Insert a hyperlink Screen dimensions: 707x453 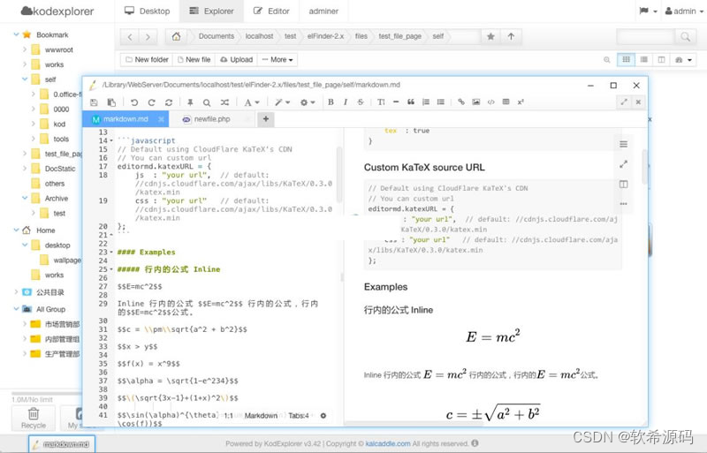coord(460,102)
